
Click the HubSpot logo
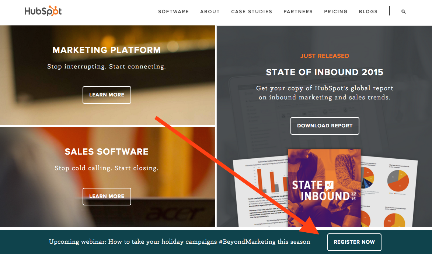(x=43, y=11)
